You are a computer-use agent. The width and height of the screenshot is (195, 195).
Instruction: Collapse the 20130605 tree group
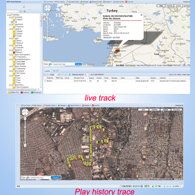[10, 17]
